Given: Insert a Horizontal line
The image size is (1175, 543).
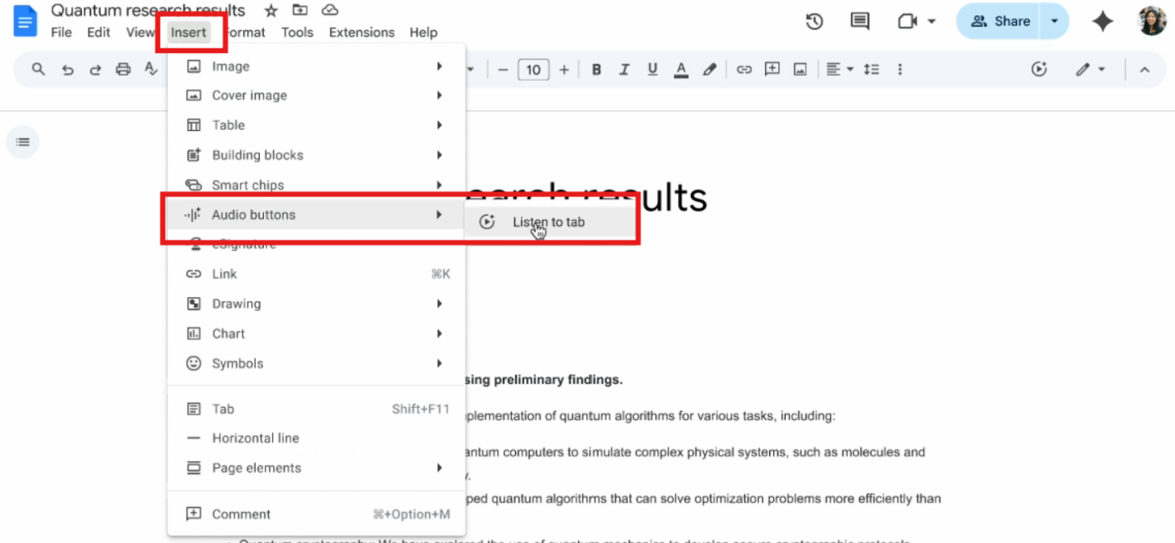Looking at the screenshot, I should click(x=317, y=438).
